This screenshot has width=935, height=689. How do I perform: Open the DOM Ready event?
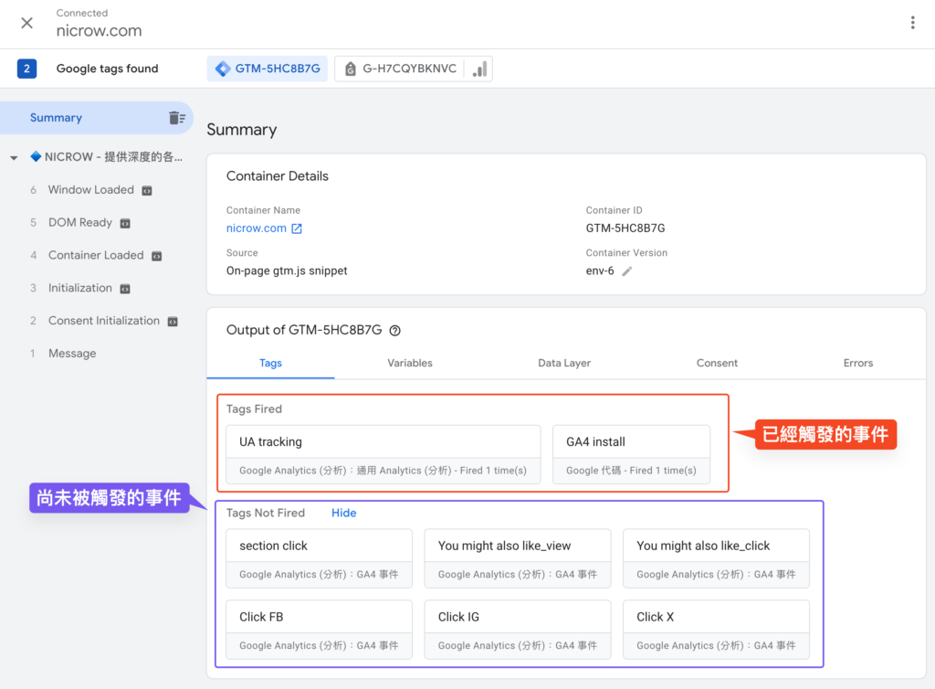coord(80,222)
